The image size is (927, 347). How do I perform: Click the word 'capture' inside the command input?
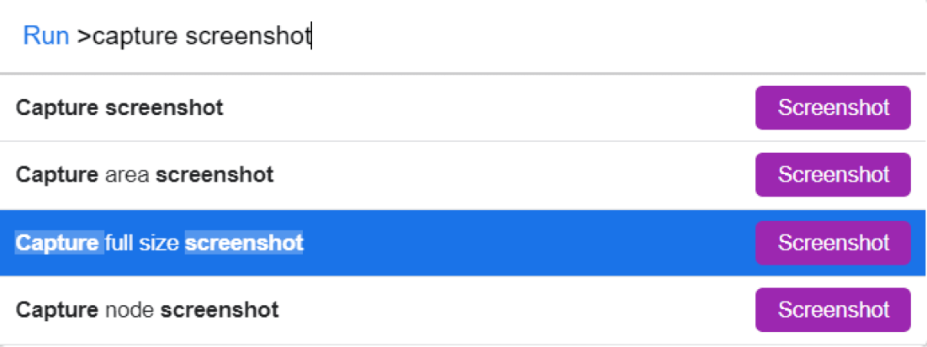click(x=135, y=37)
